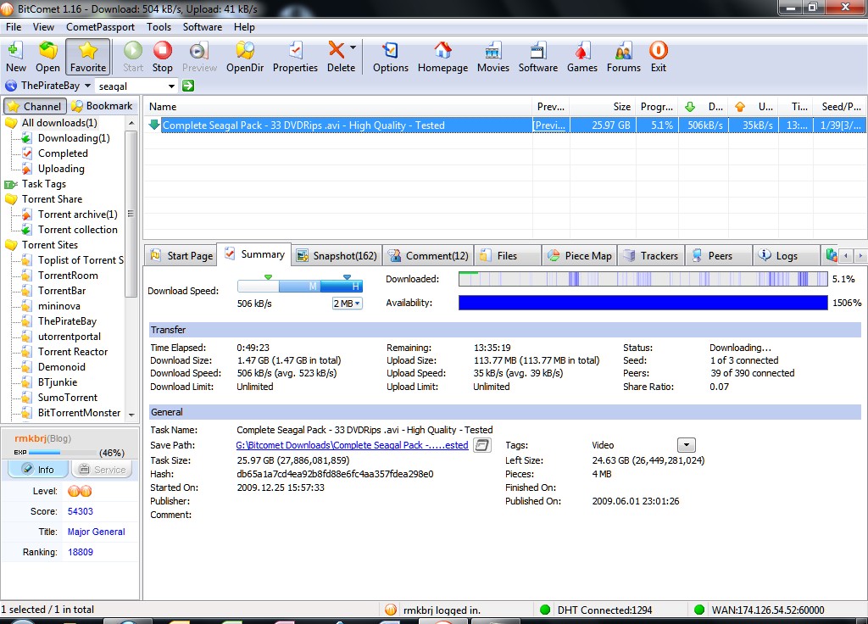The width and height of the screenshot is (868, 624).
Task: Select Torrent archive(1) tree item
Action: point(77,214)
